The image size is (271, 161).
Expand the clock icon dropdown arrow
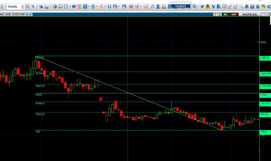tap(70, 7)
